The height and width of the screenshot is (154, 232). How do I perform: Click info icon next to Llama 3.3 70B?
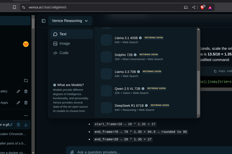pyautogui.click(x=138, y=72)
